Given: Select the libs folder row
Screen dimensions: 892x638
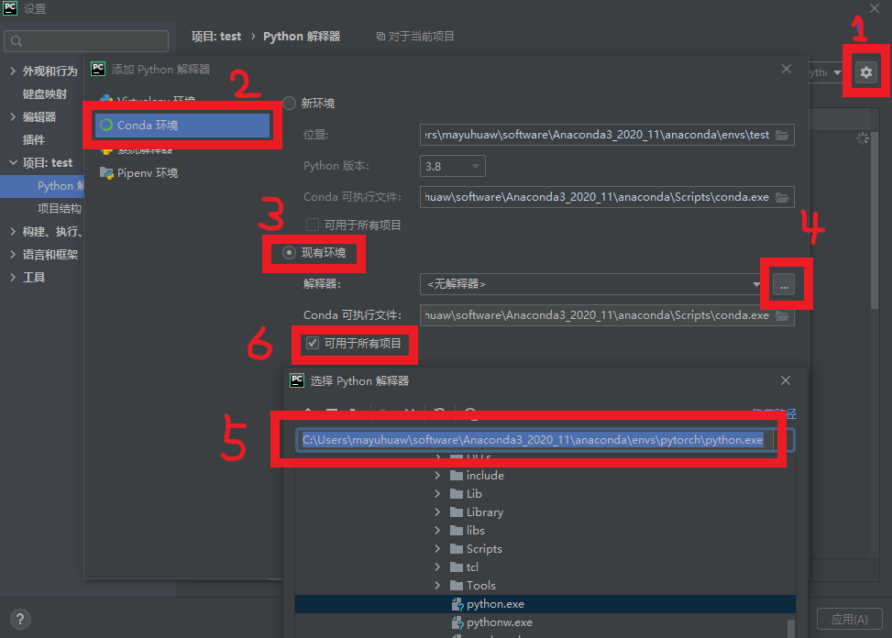Looking at the screenshot, I should click(545, 531).
